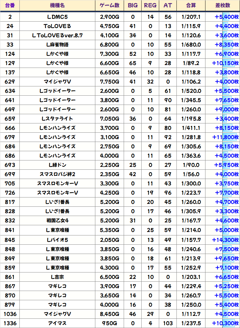Click machine number 684
240x328 pixels.
tap(10, 147)
